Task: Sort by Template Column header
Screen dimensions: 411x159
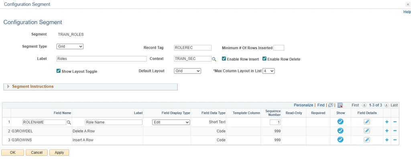Action: (x=246, y=113)
